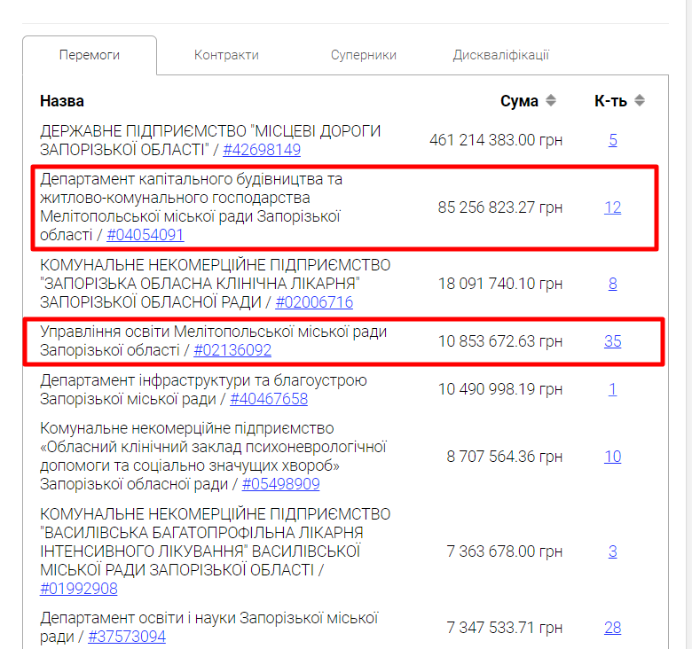Click count 10 for психоневрологічної допомоги row
Image resolution: width=692 pixels, height=649 pixels.
tap(612, 457)
